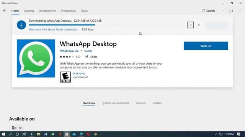Click the 'Available on' heading
This screenshot has width=245, height=137.
[22, 119]
